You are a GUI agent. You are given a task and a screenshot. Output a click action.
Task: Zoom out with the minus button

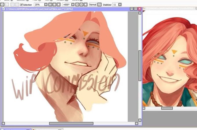[x=50, y=5]
